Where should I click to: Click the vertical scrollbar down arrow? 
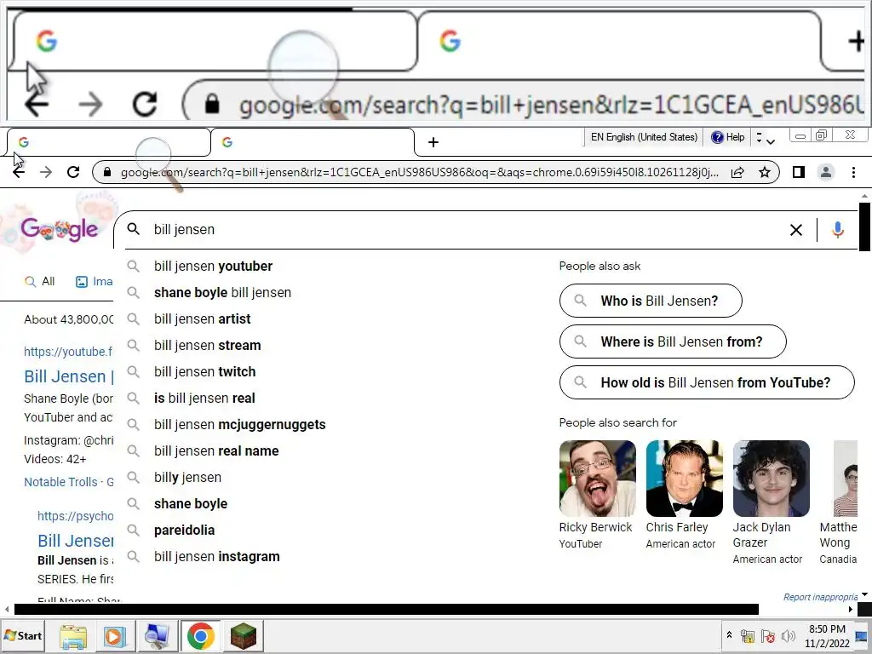(864, 594)
